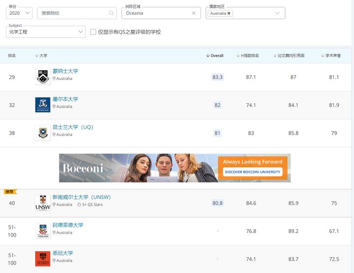Open the 墨尔本大学 link
The height and width of the screenshot is (273, 354).
65,99
